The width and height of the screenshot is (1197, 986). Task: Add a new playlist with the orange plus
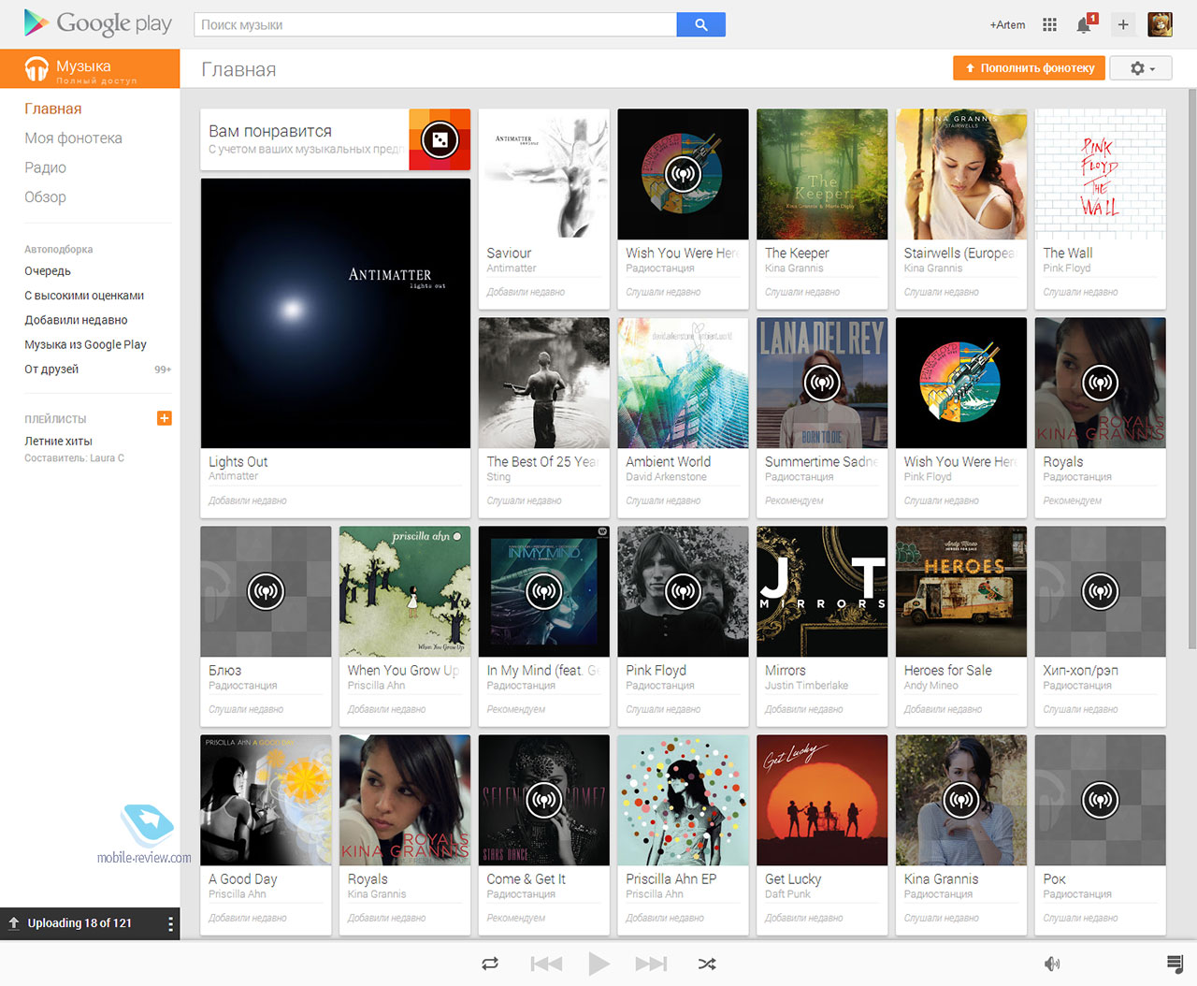tap(165, 418)
